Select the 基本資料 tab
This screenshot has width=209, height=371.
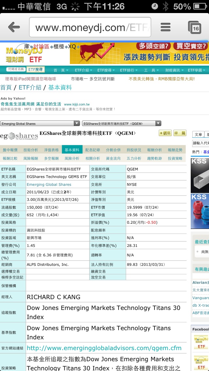click(x=72, y=150)
